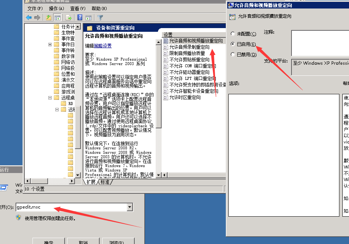Click the new window from here toolbar icon
This screenshot has height=244, width=349.
[89, 17]
